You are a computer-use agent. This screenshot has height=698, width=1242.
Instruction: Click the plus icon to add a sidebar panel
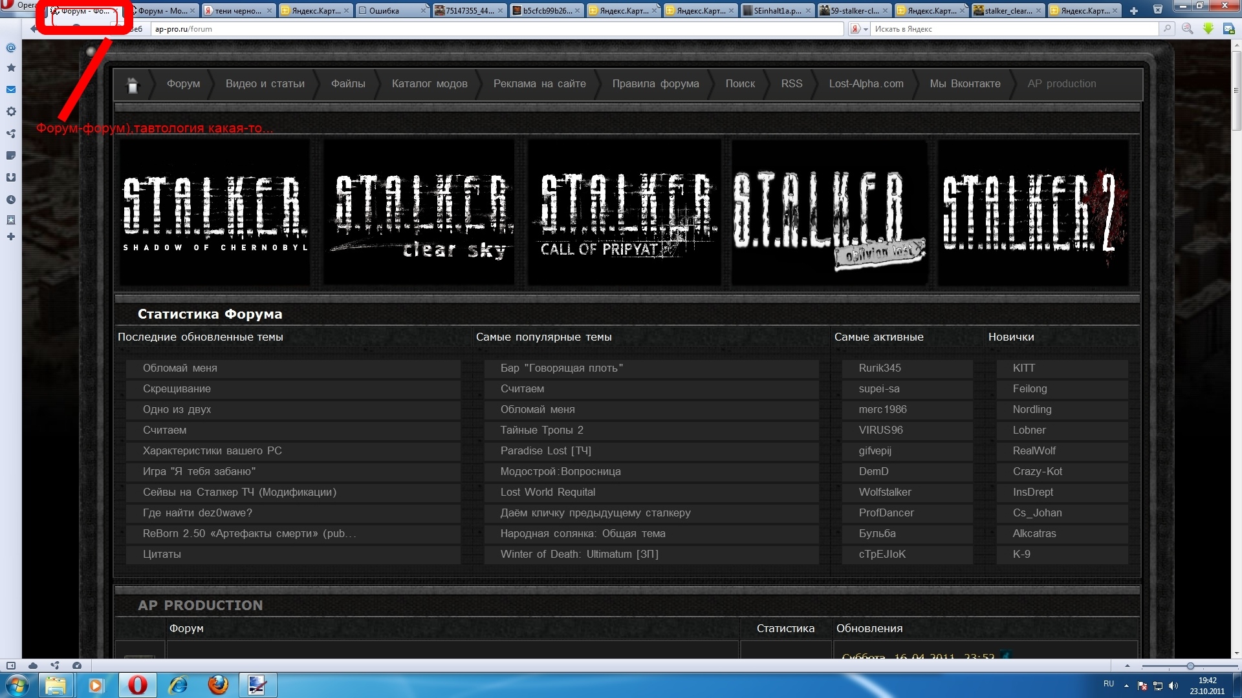pos(11,237)
